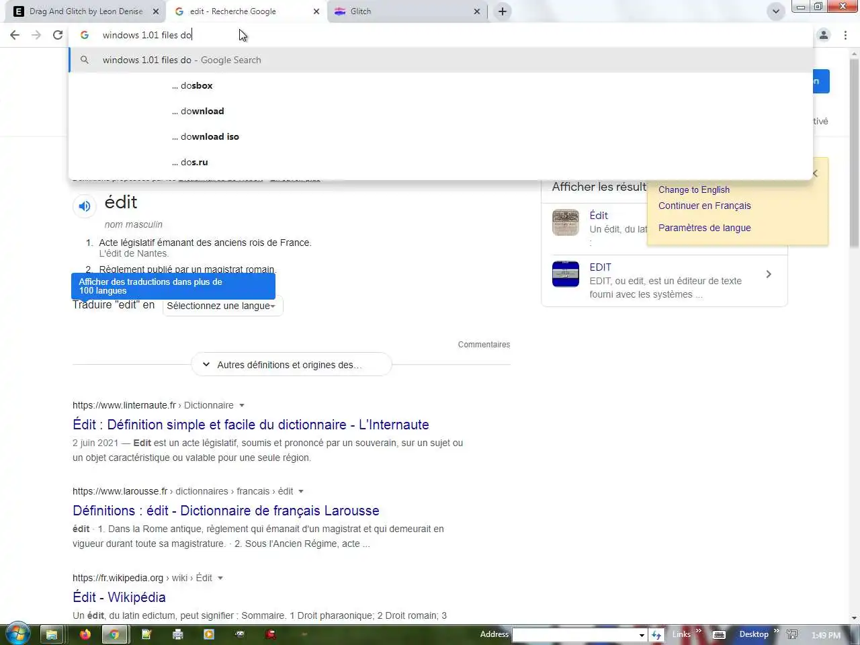The width and height of the screenshot is (860, 645).
Task: Open the Larousse 'Définitions : édit' result
Action: 226,511
